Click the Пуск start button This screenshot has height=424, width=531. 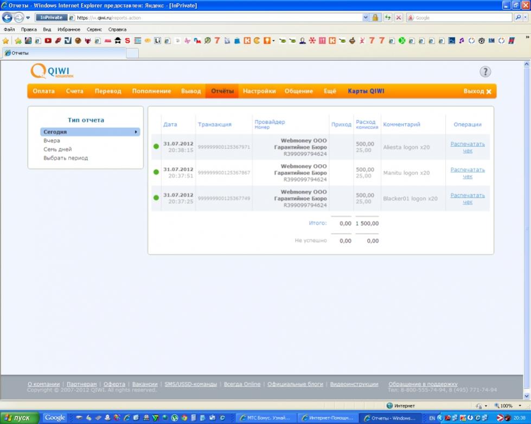click(x=20, y=418)
